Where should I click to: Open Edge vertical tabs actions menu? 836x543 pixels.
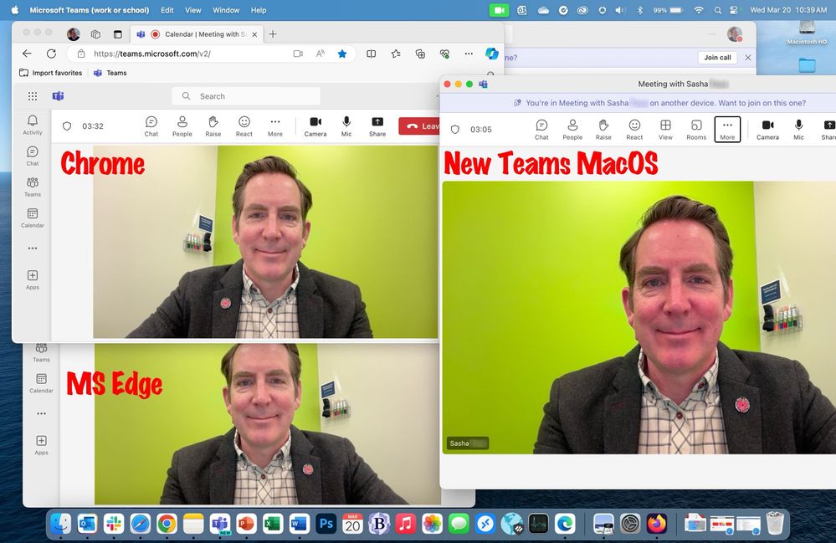click(117, 34)
